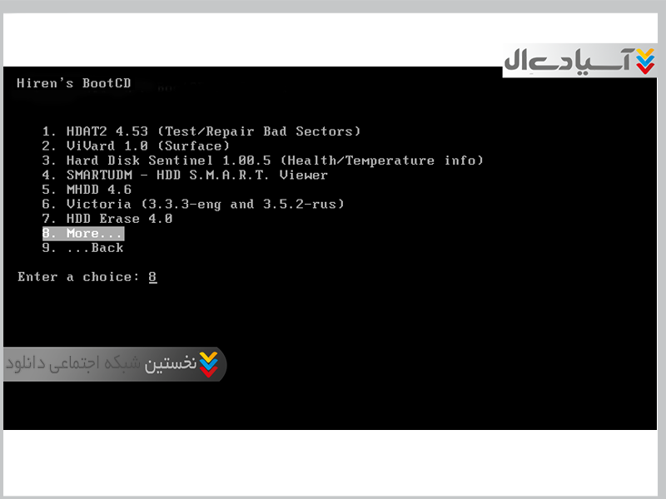Viewport: 666px width, 499px height.
Task: Open SMARTUDM HDD S.M.A.R.T. Viewer entry
Action: (x=185, y=175)
